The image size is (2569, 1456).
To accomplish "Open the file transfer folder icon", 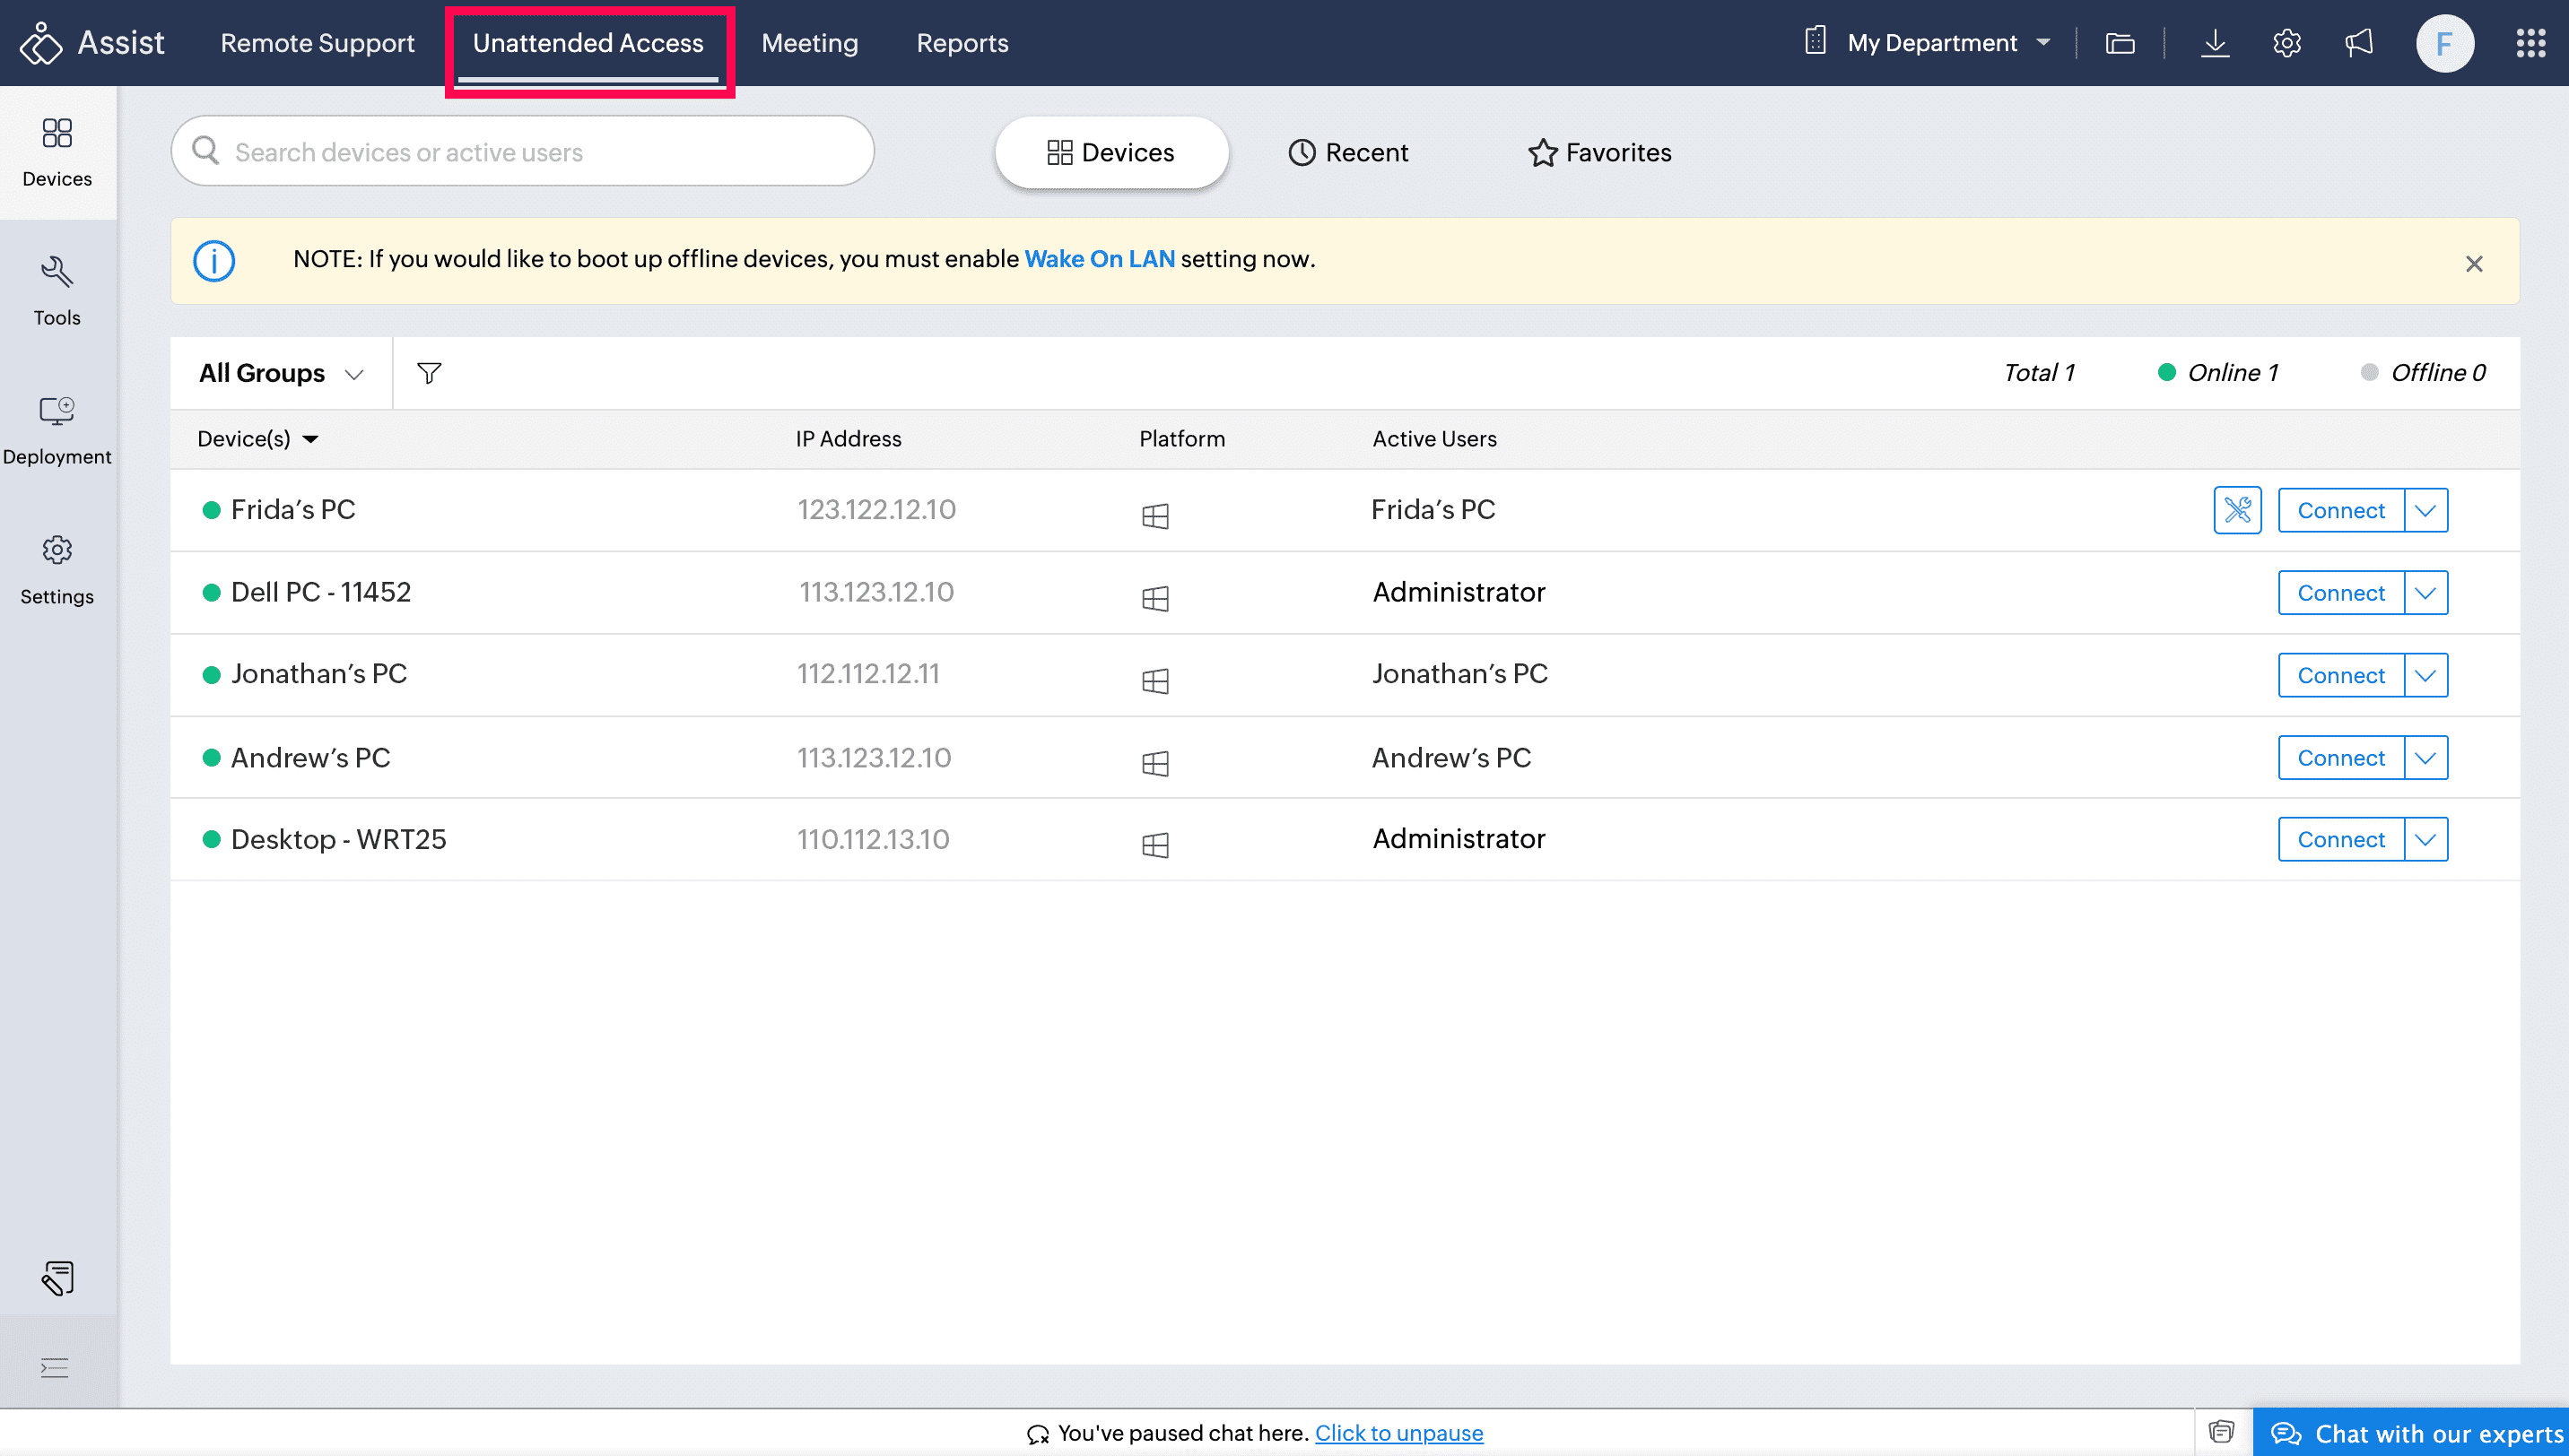I will 2120,43.
